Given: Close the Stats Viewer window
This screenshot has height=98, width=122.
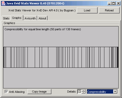Looking at the screenshot, I should coord(118,3).
